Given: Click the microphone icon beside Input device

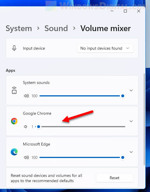Looking at the screenshot, I should [x=14, y=48].
